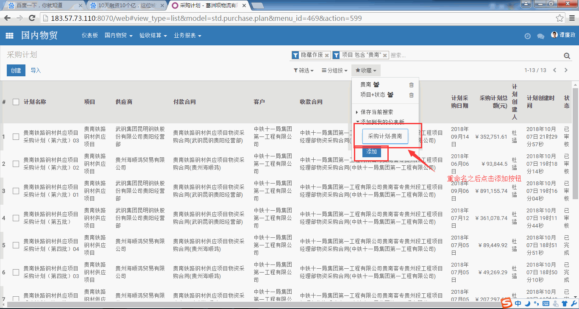Click the 创建 button

[16, 70]
